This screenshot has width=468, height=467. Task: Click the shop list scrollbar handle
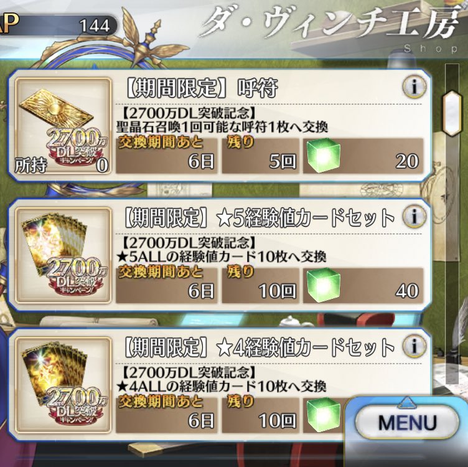(452, 113)
